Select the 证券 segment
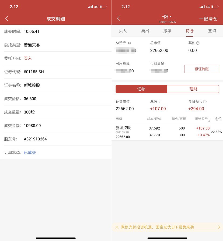The image size is (223, 241). (141, 89)
